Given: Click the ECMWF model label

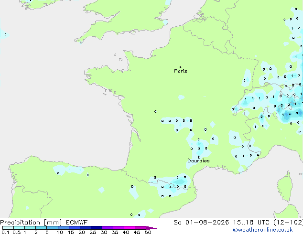Looking at the screenshot, I should 77,223.
